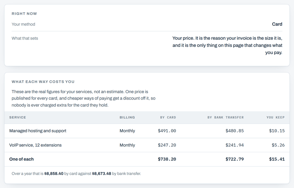The height and width of the screenshot is (188, 294).
Task: Click the $722.79 bank transfer total
Action: 235,159
